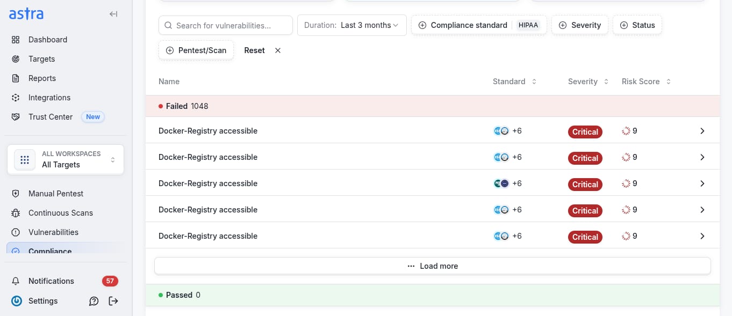Click the second row's right chevron
This screenshot has height=316, width=732.
pos(702,157)
